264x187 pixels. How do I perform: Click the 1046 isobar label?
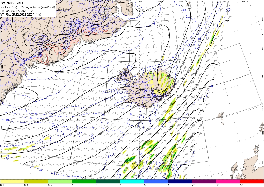click(x=40, y=18)
